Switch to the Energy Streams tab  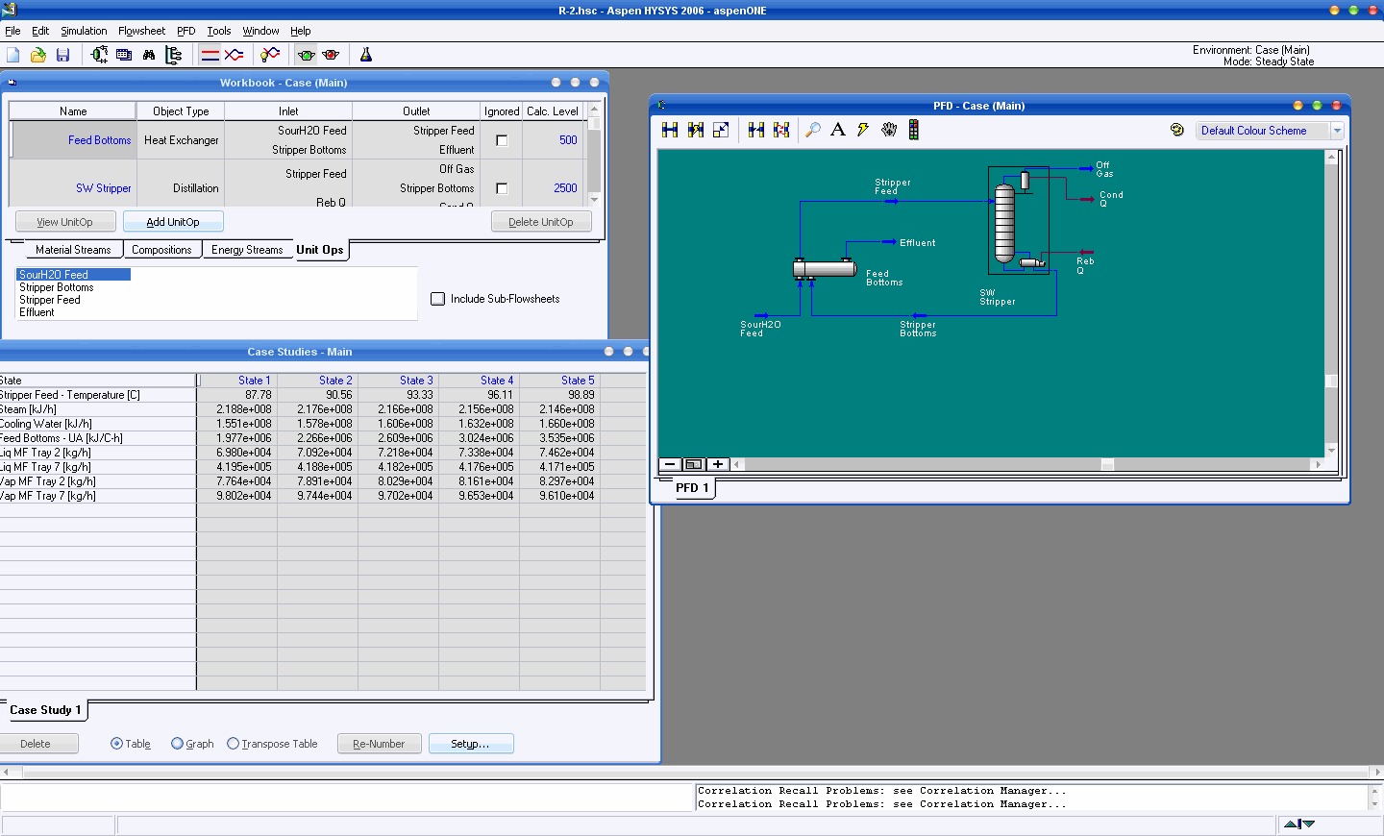247,250
